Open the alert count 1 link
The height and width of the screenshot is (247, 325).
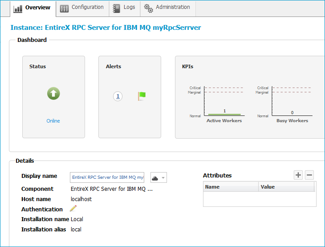(118, 96)
